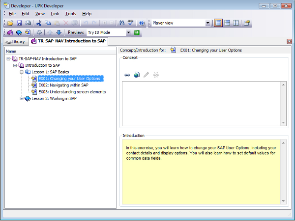295x221 pixels.
Task: Click the purple Link Module icon
Action: click(x=10, y=32)
